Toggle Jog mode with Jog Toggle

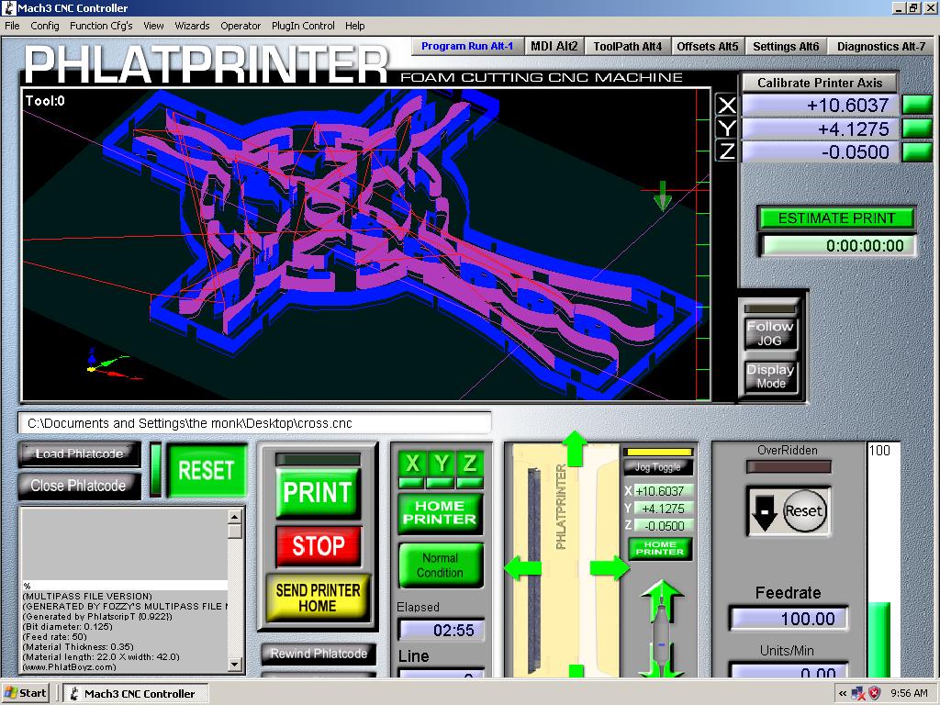tap(658, 467)
